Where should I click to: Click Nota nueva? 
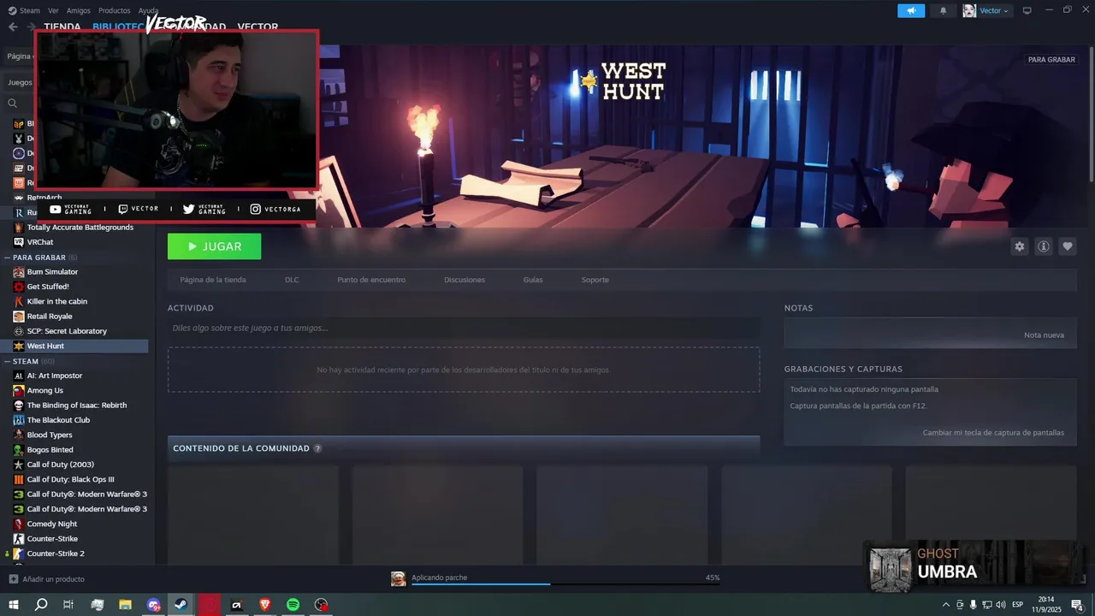point(1044,335)
